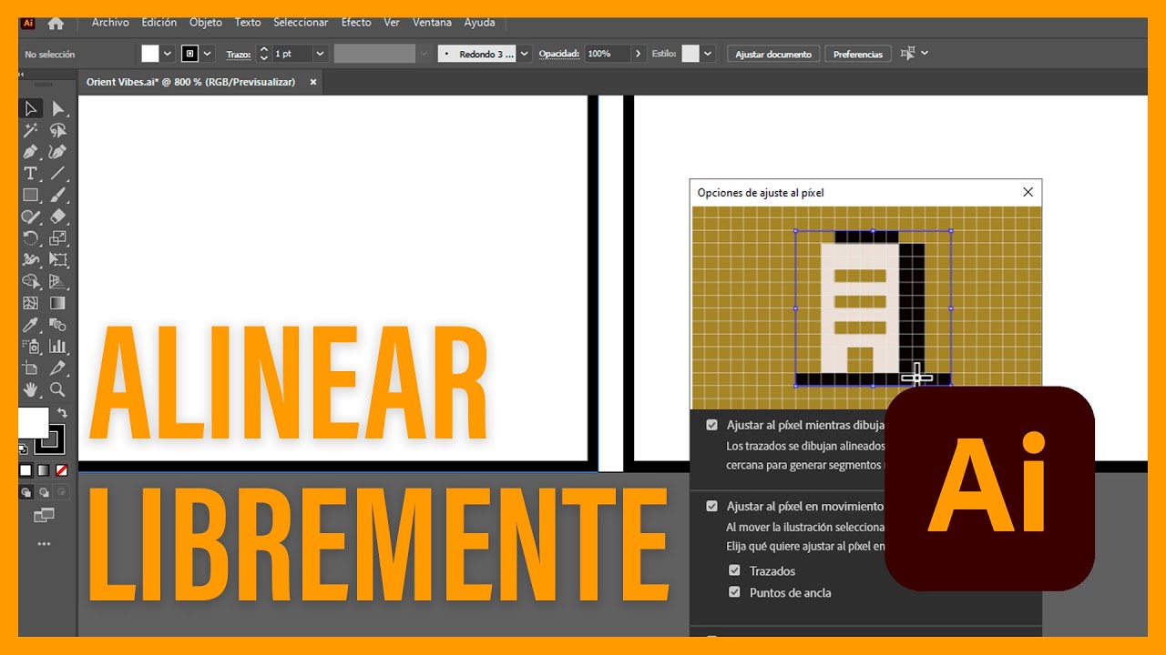
Task: Open the fill color dropdown in control bar
Action: coord(168,54)
